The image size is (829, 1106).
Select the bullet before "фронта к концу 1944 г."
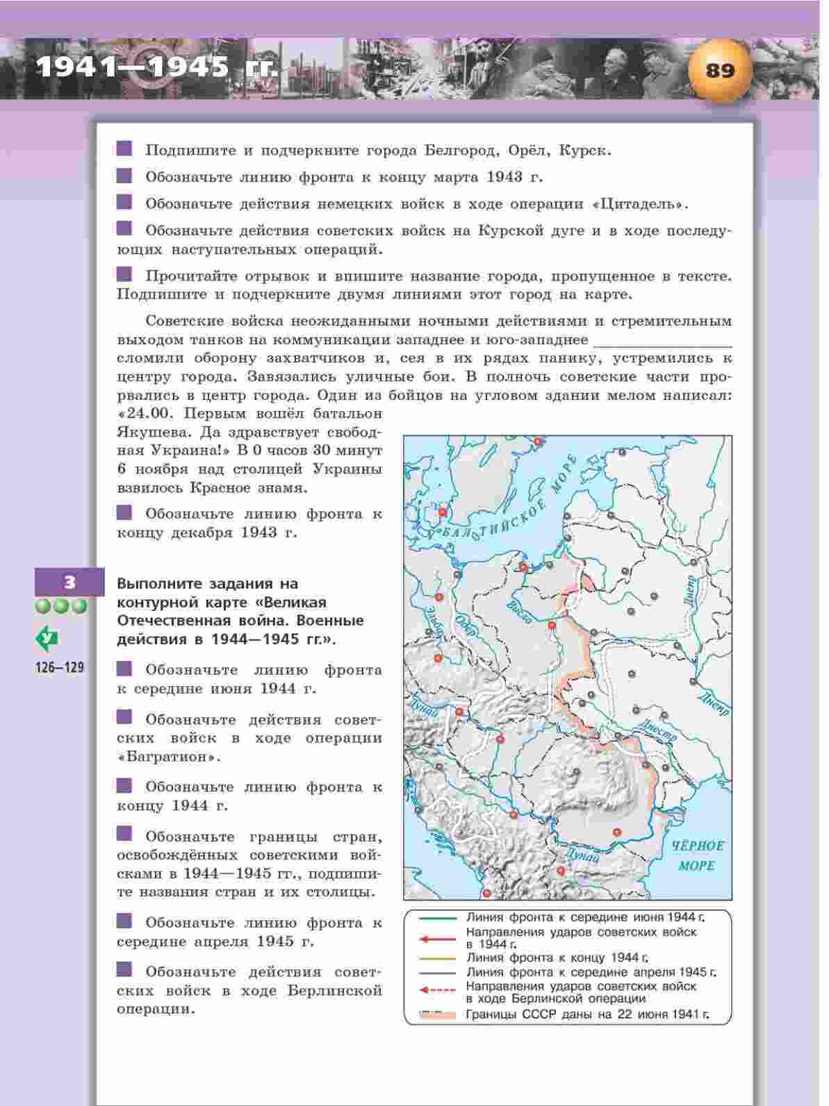124,785
